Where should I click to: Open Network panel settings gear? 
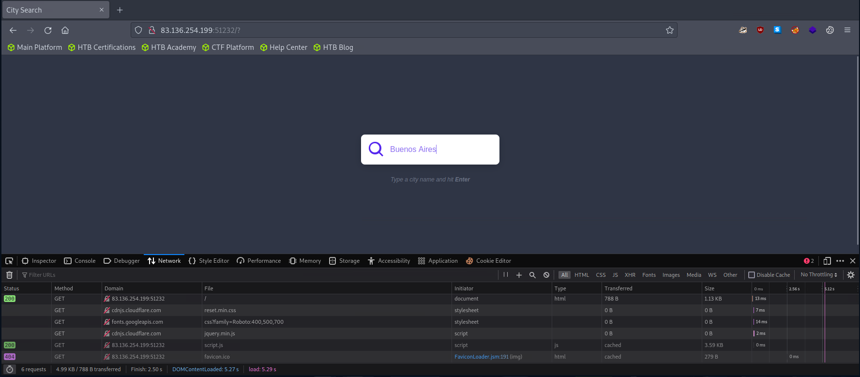tap(851, 275)
